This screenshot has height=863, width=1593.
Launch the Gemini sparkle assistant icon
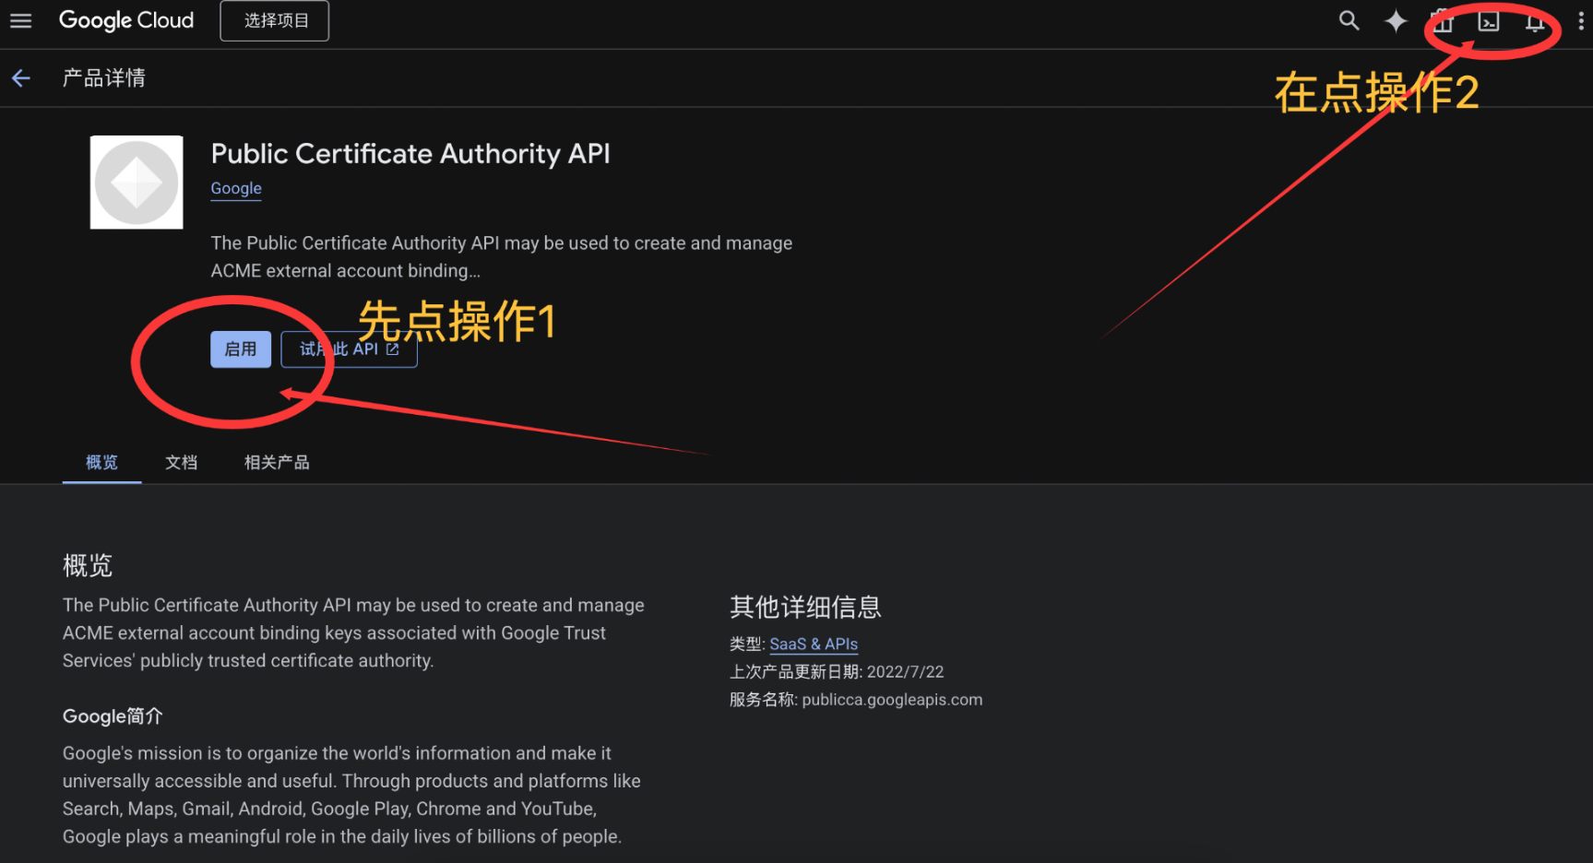point(1396,21)
